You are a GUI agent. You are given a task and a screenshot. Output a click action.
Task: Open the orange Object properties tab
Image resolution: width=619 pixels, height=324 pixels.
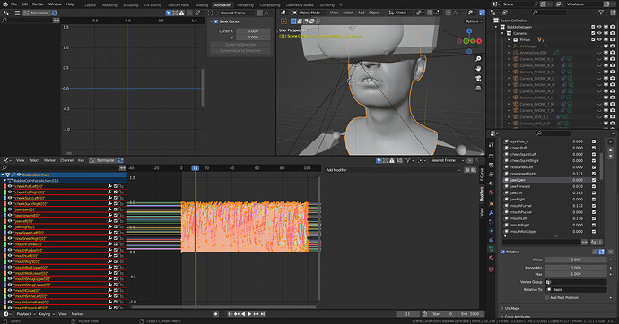click(491, 203)
